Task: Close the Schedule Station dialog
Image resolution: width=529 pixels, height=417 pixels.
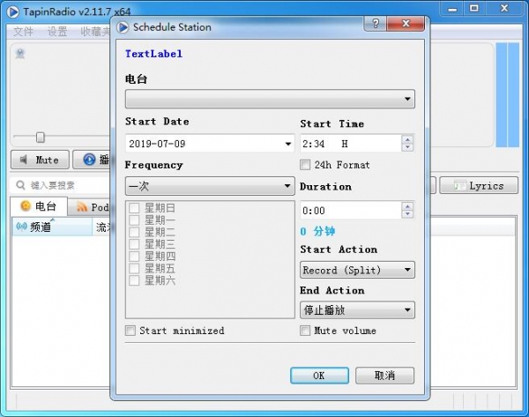Action: [406, 24]
